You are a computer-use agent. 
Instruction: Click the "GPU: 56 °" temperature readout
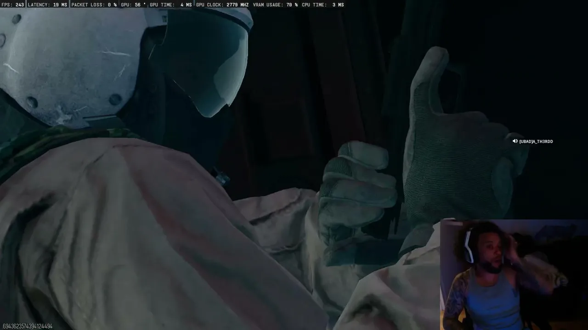[x=134, y=5]
